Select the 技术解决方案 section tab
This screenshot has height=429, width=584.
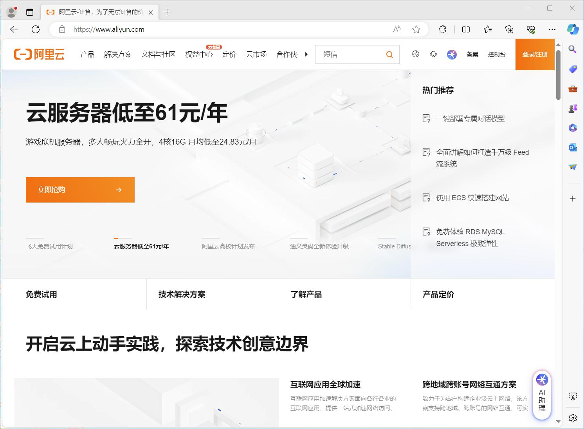click(x=213, y=294)
